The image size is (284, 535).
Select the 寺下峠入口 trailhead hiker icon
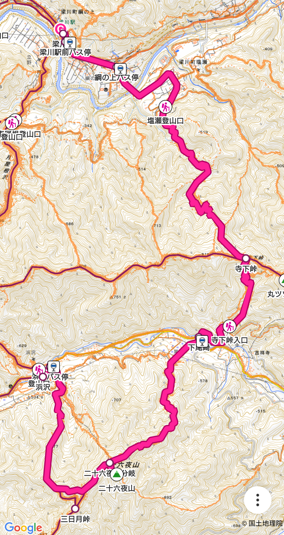[230, 326]
